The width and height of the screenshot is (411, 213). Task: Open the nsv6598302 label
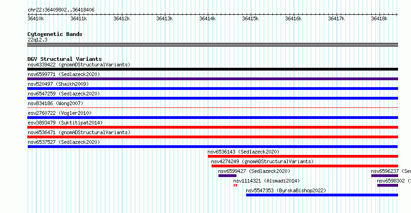[x=394, y=181]
